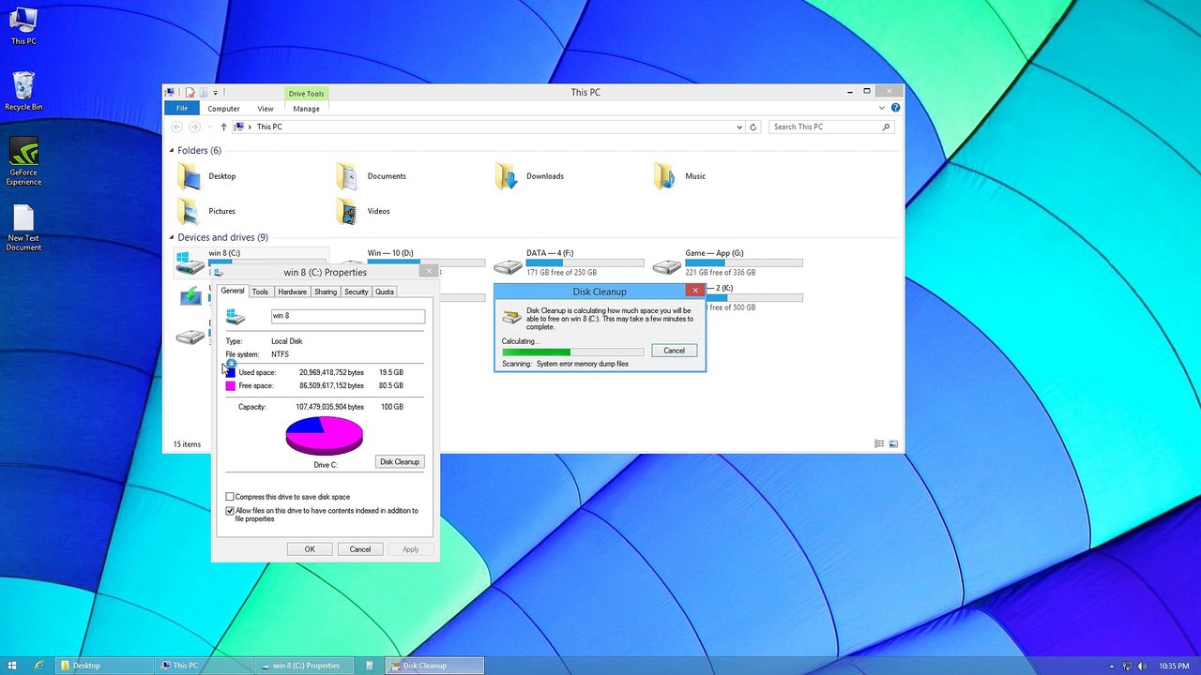Click Cancel in the Properties dialog
Viewport: 1201px width, 675px height.
360,549
